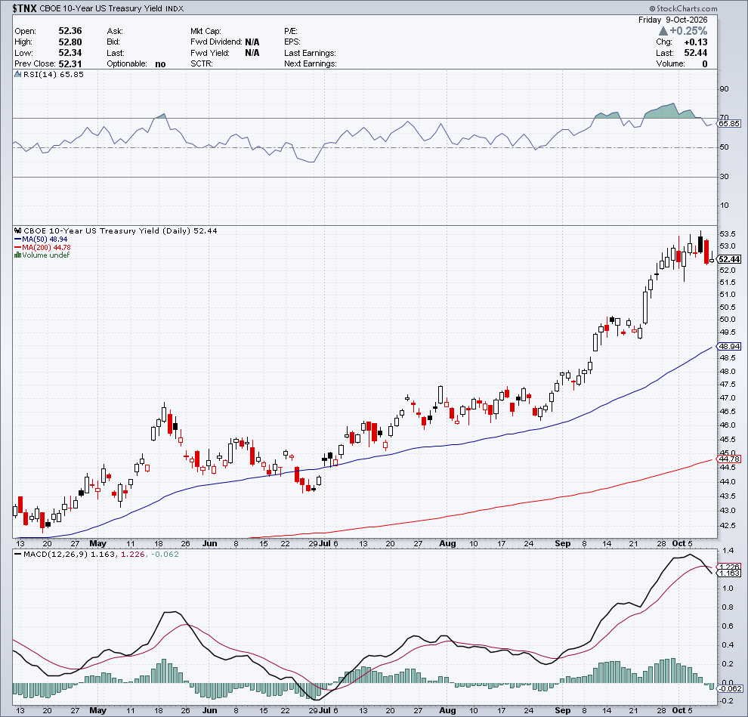Image resolution: width=748 pixels, height=717 pixels.
Task: Click the Open value 52.36
Action: pos(70,31)
